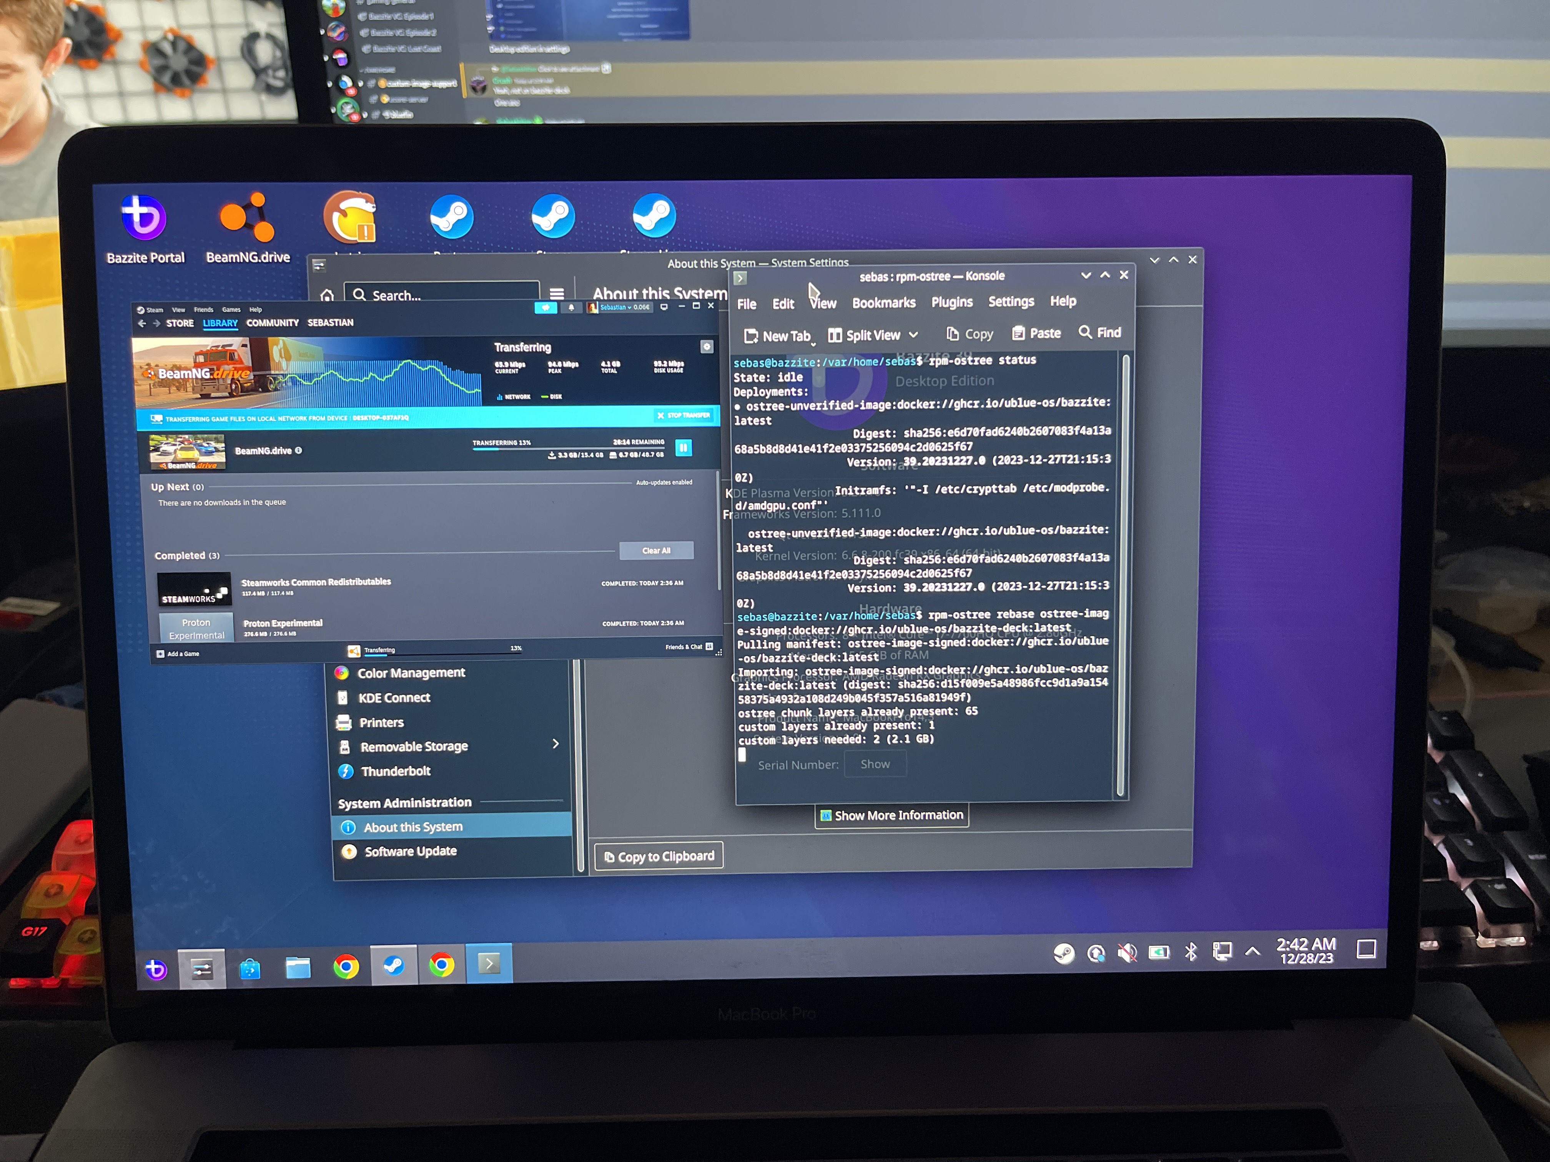Image resolution: width=1550 pixels, height=1162 pixels.
Task: Click Clear All completed downloads
Action: coord(656,551)
